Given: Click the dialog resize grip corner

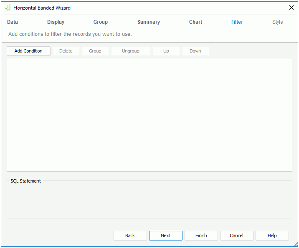Looking at the screenshot, I should tap(296, 244).
